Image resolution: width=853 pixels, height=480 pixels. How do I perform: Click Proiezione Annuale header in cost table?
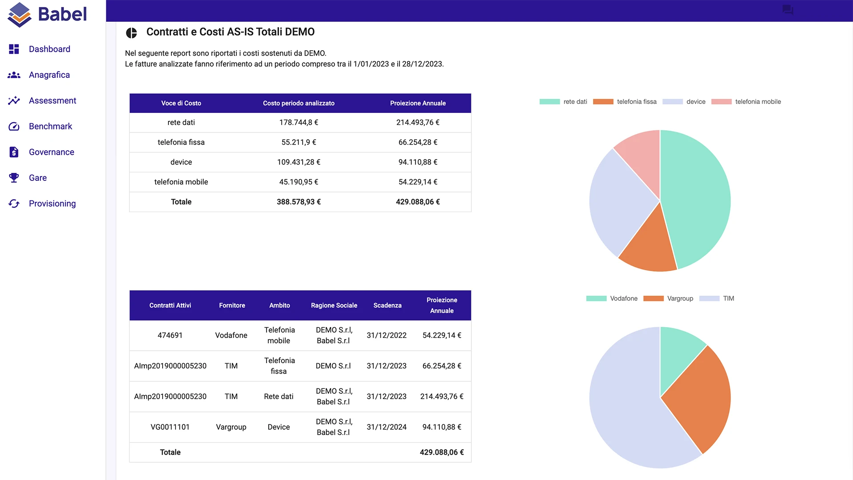point(418,103)
